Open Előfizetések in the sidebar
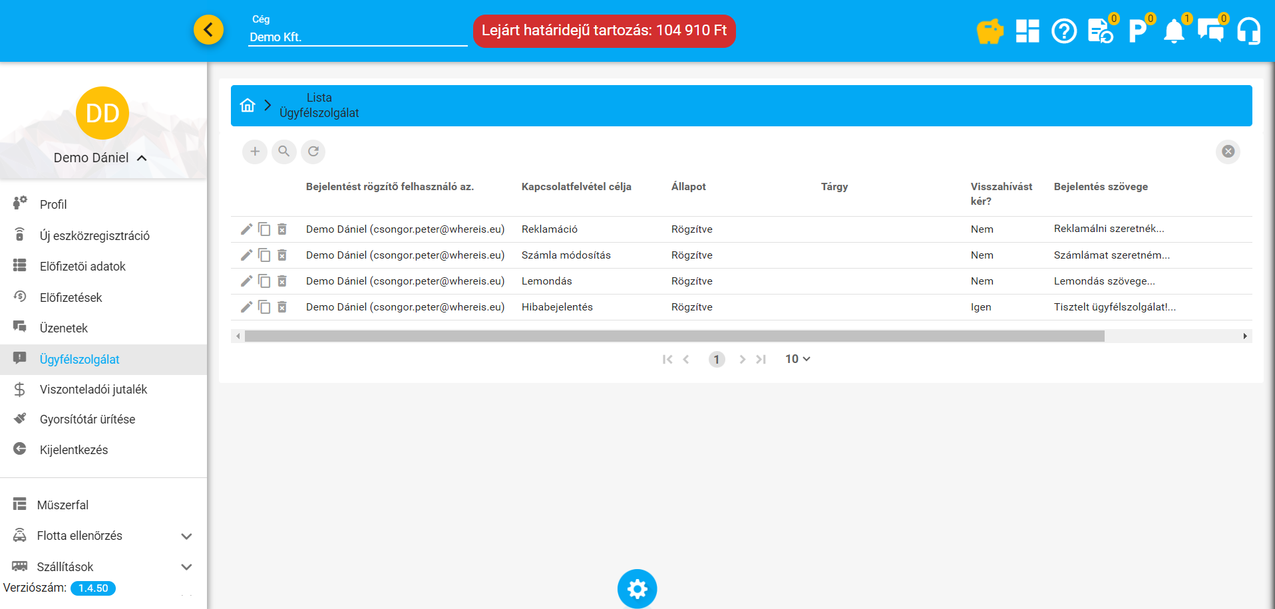The image size is (1275, 609). pos(71,298)
